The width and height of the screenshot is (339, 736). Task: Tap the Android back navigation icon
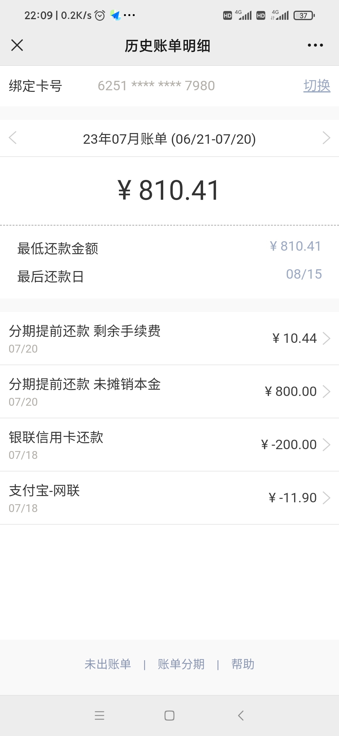241,716
